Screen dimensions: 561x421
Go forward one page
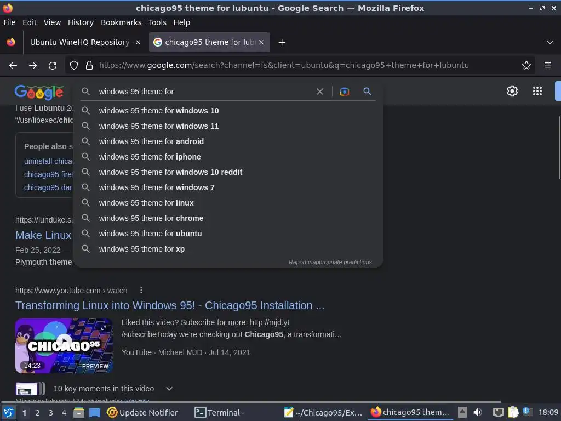[x=33, y=66]
